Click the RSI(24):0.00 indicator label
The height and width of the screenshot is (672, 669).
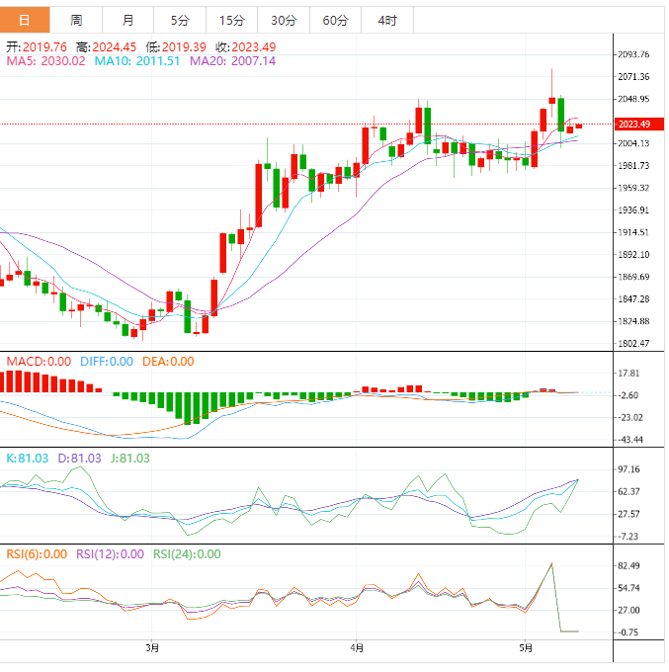click(187, 554)
